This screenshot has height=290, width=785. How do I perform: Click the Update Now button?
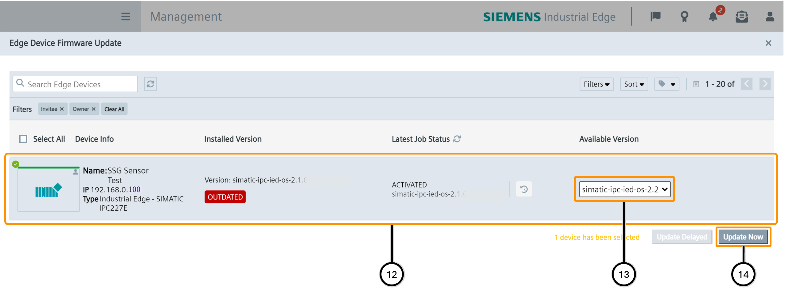[743, 237]
